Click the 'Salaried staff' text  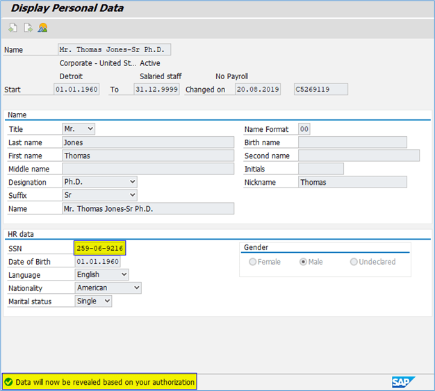pyautogui.click(x=161, y=76)
